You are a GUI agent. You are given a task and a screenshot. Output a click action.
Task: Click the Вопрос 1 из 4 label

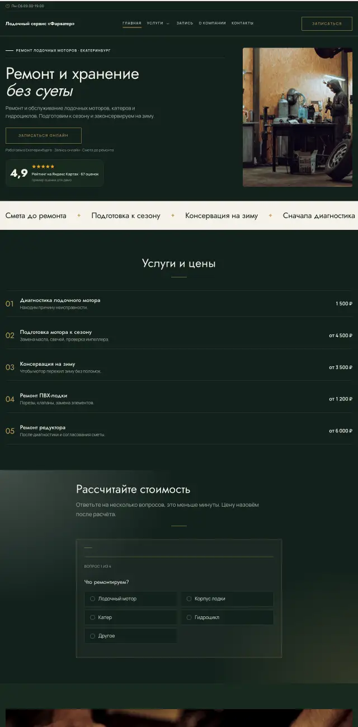[98, 567]
